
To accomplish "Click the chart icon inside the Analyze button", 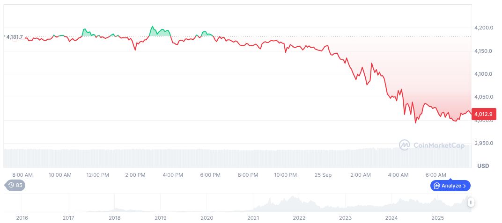I will pos(436,186).
